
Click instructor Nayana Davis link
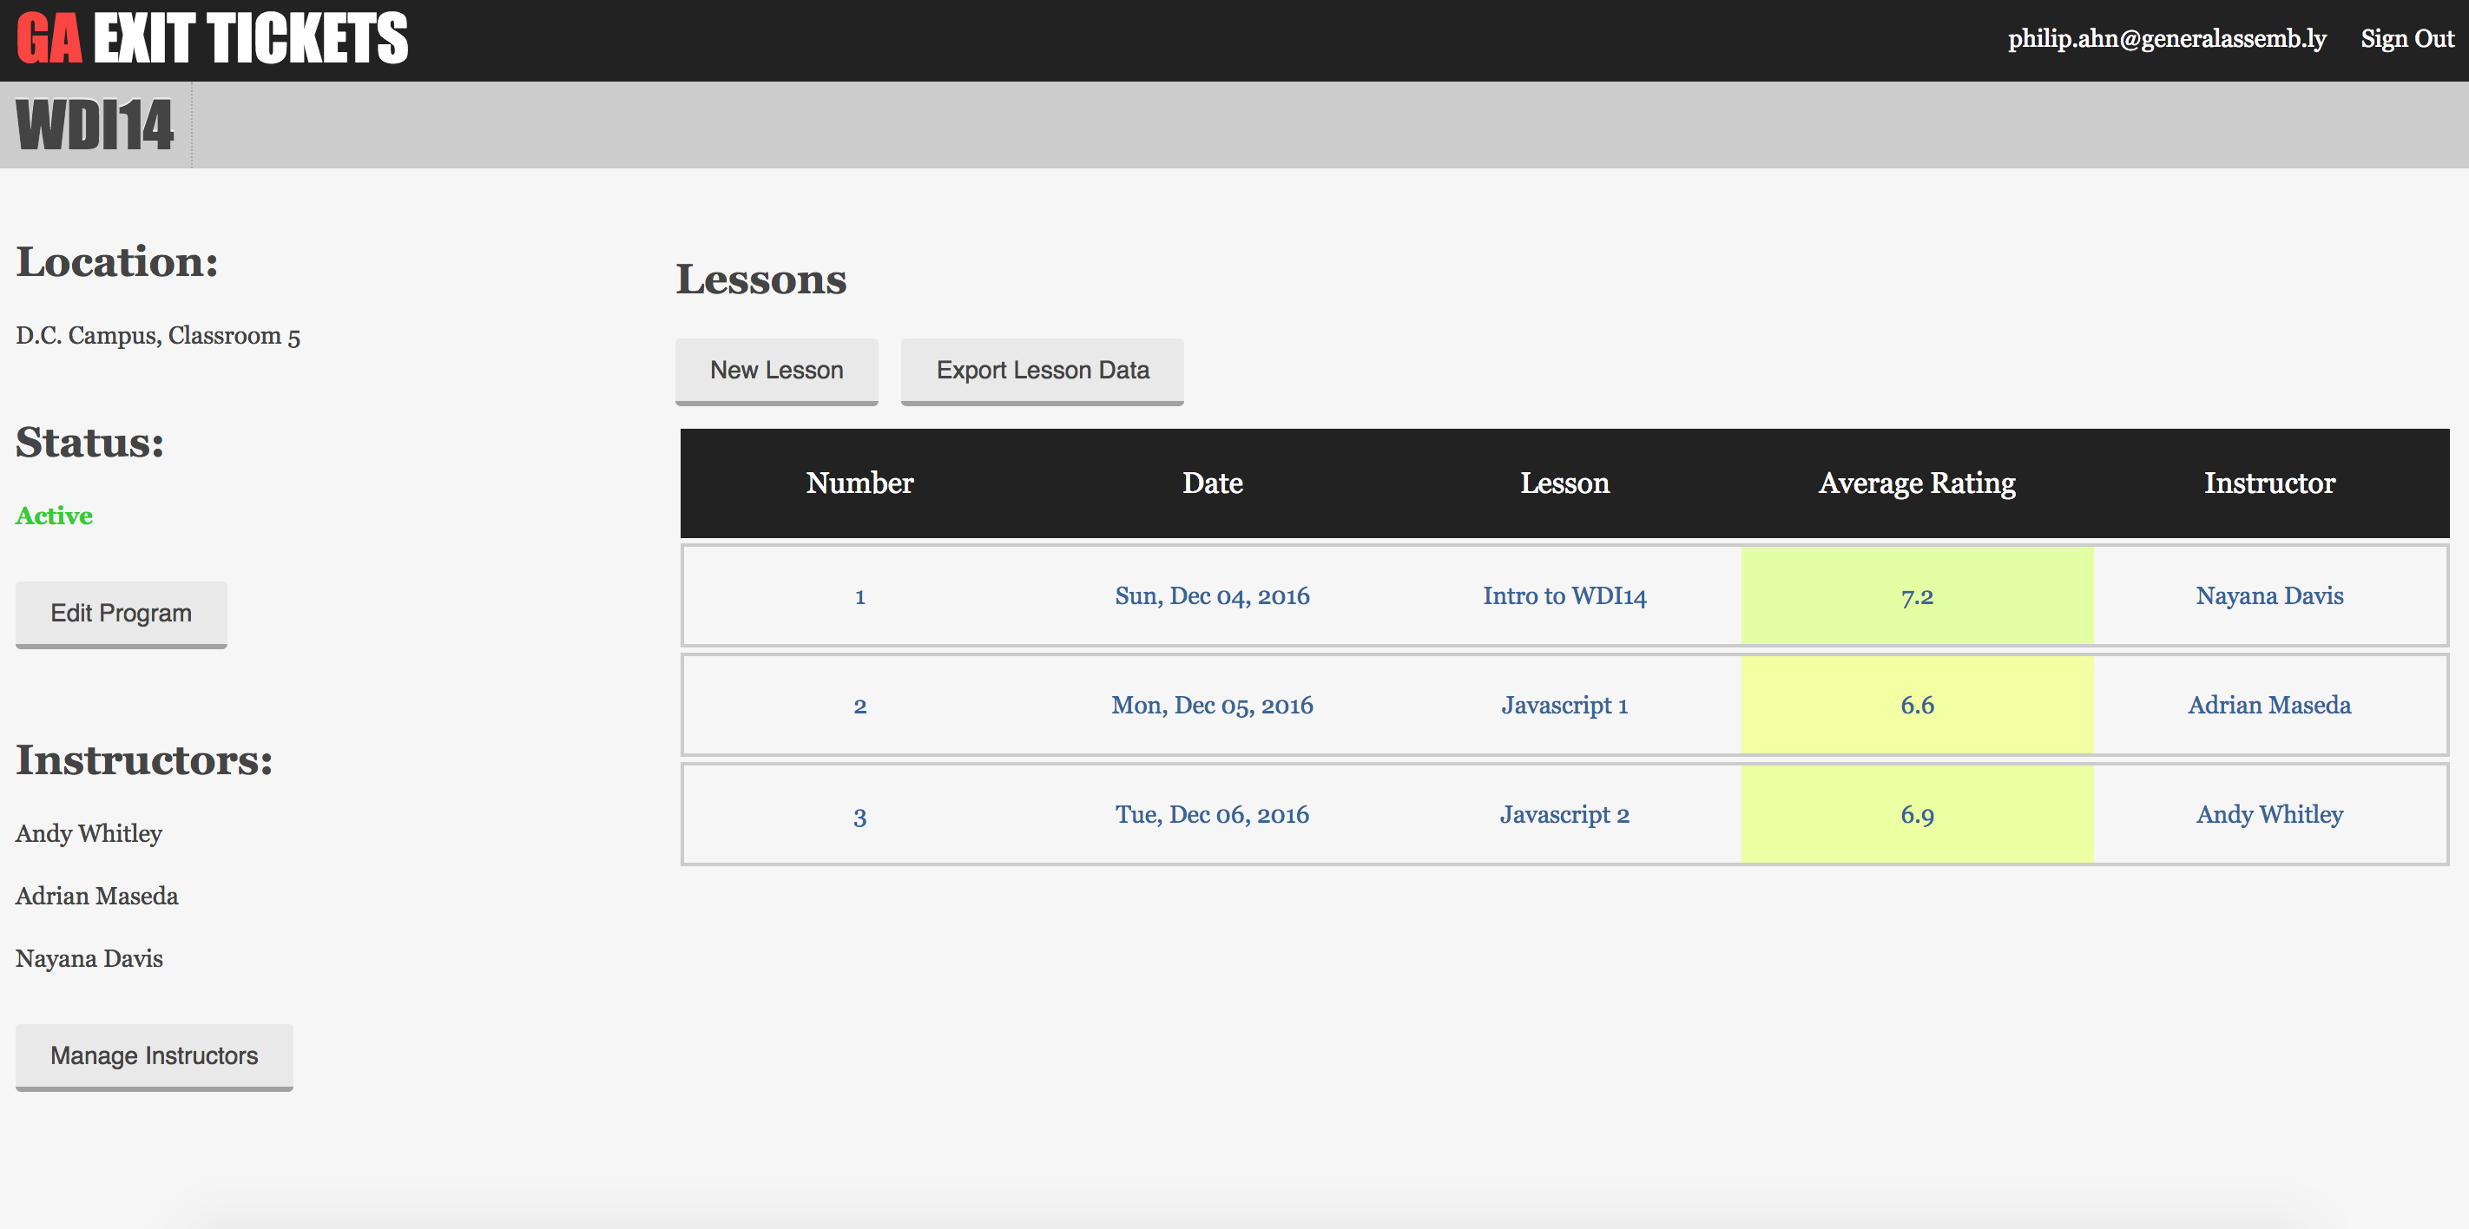click(x=2269, y=595)
